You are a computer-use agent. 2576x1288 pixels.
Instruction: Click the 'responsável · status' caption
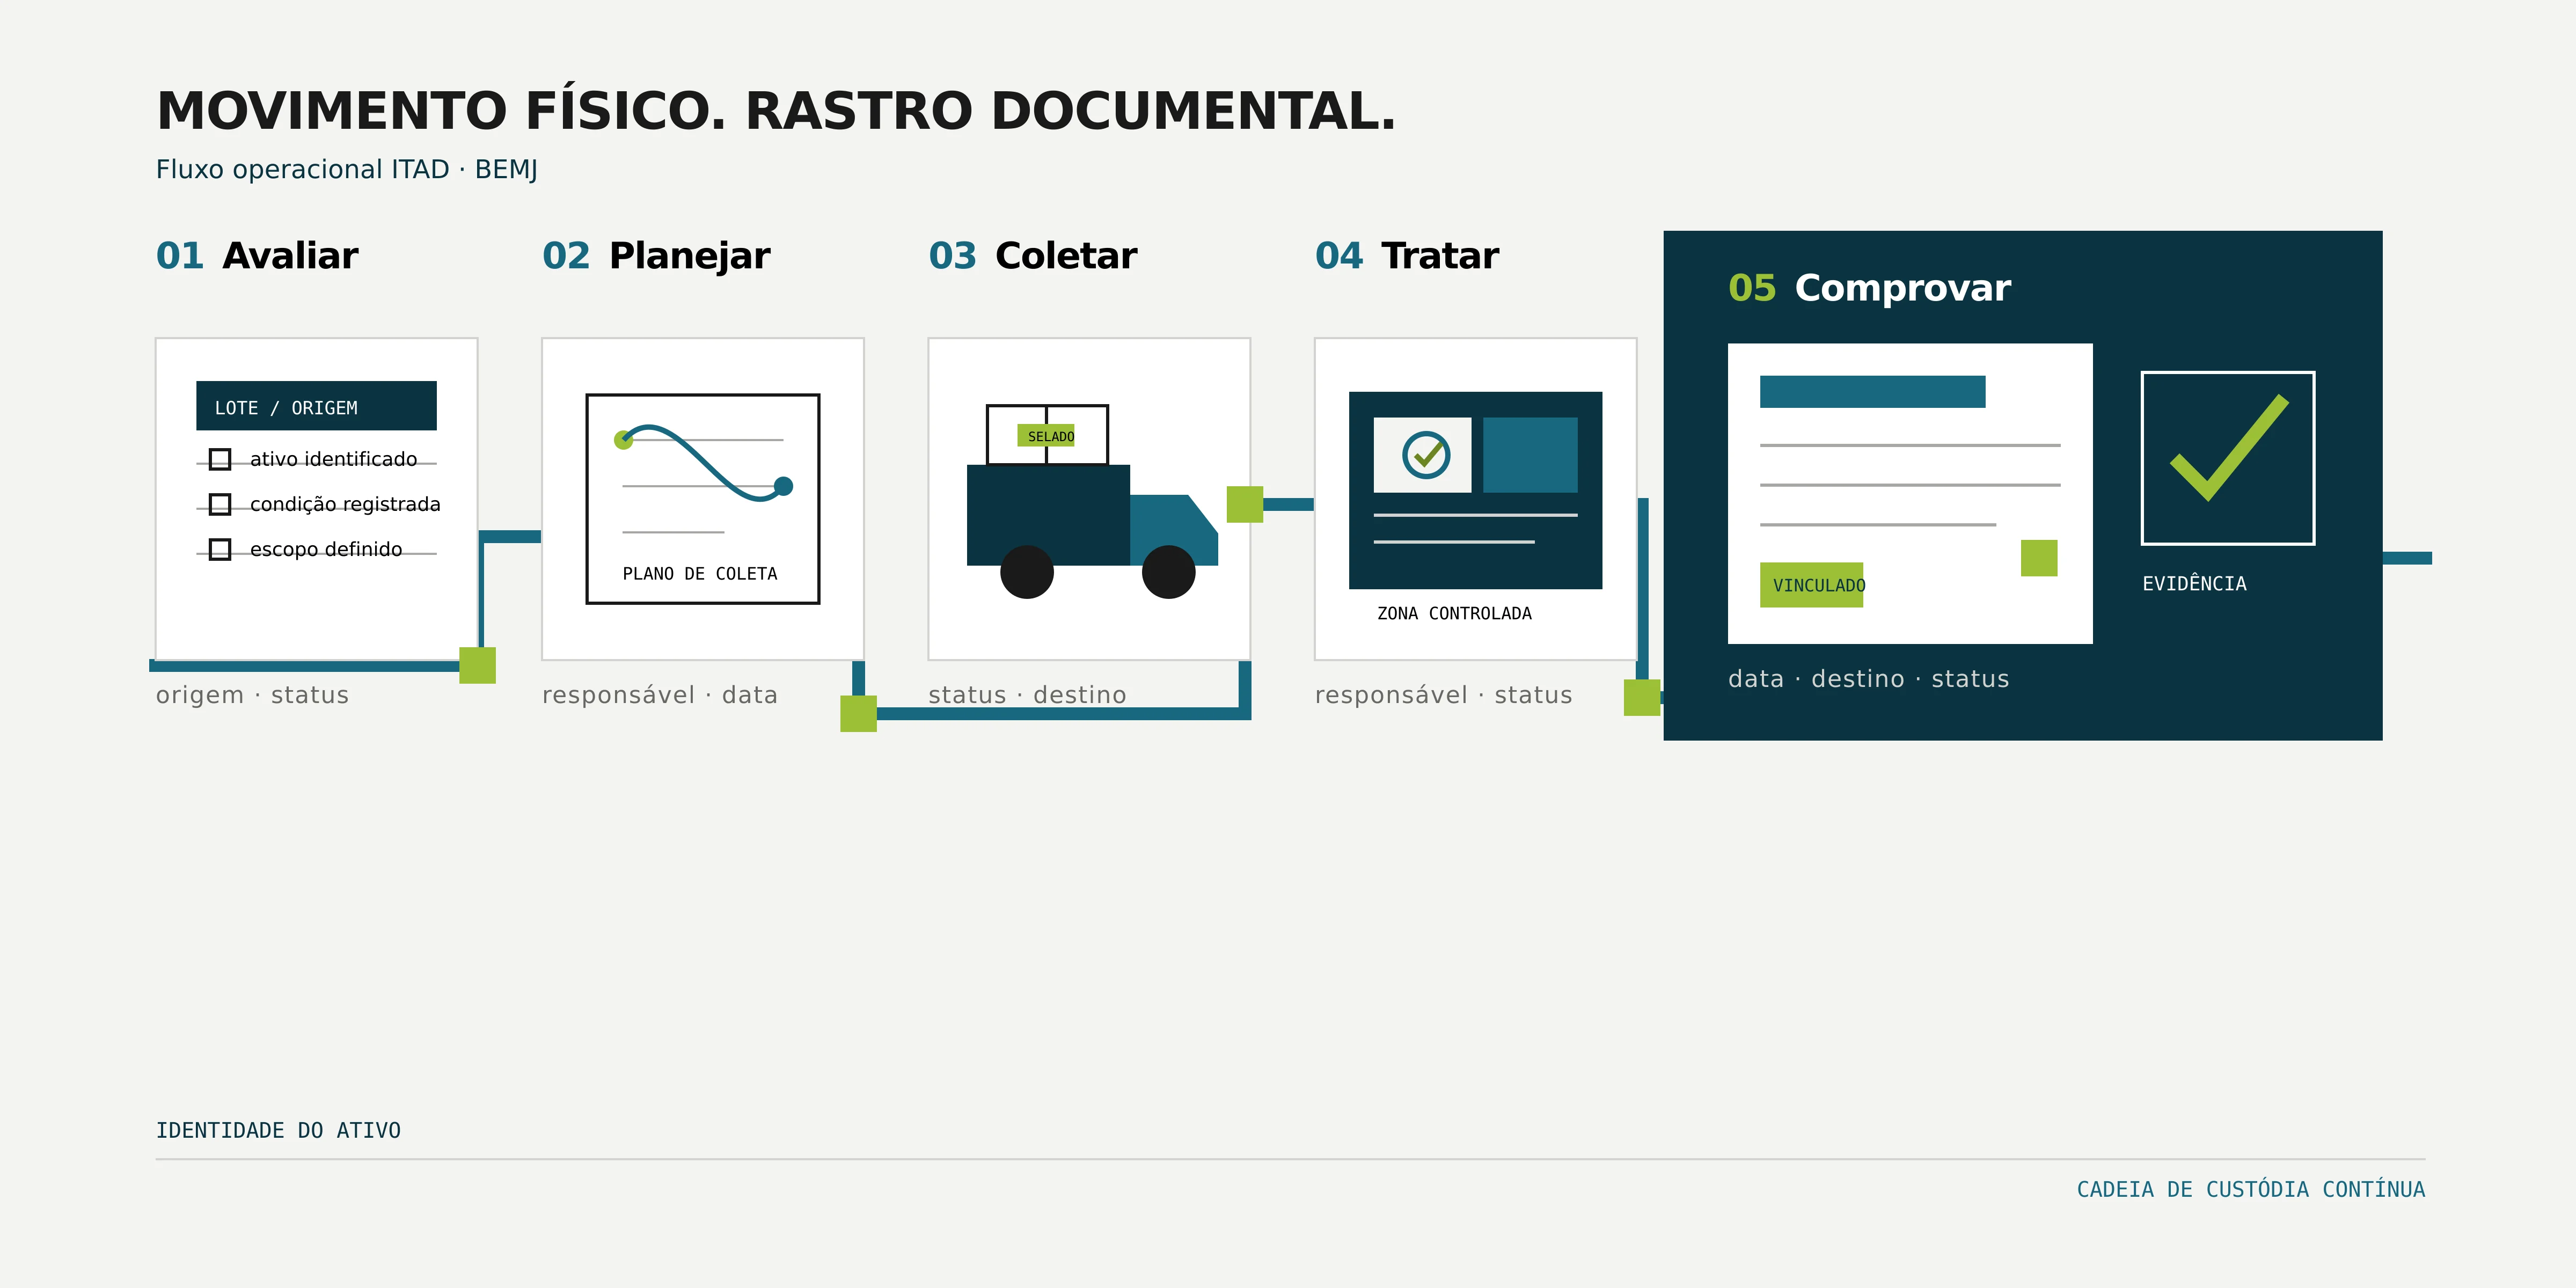(1443, 695)
